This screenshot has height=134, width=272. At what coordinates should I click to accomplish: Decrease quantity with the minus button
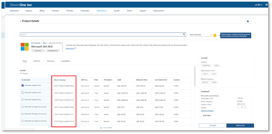point(239,107)
